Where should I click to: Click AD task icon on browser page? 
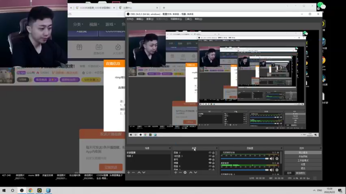click(x=99, y=47)
